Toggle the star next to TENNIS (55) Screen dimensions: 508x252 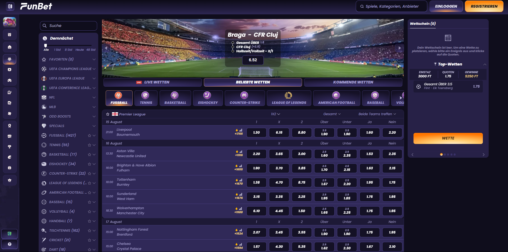[89, 145]
